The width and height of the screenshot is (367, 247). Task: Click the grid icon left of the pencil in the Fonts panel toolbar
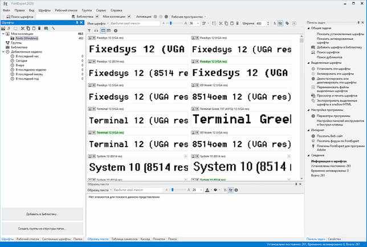[46, 29]
